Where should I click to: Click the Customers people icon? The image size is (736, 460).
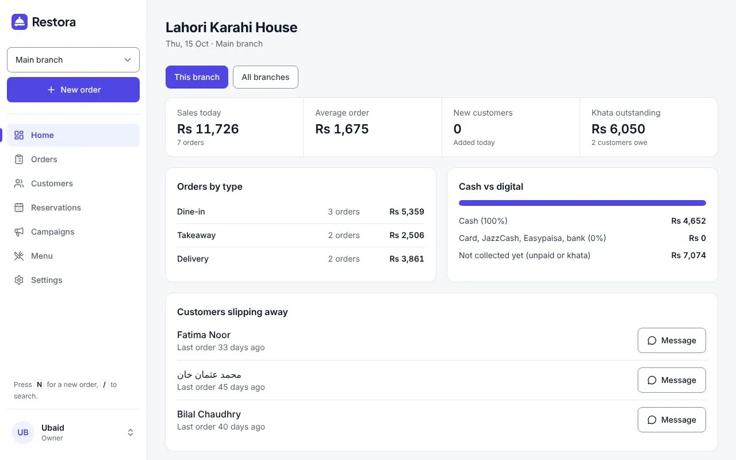19,183
